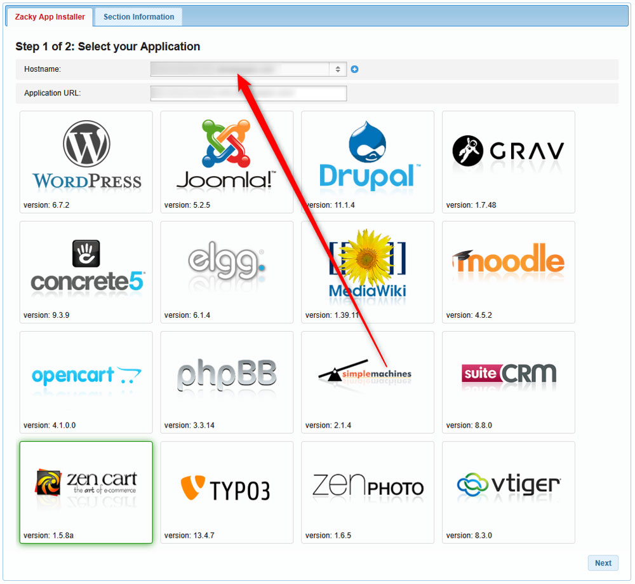Choose MediaWiki for installation
Viewport: 635px width, 584px height.
pyautogui.click(x=367, y=270)
